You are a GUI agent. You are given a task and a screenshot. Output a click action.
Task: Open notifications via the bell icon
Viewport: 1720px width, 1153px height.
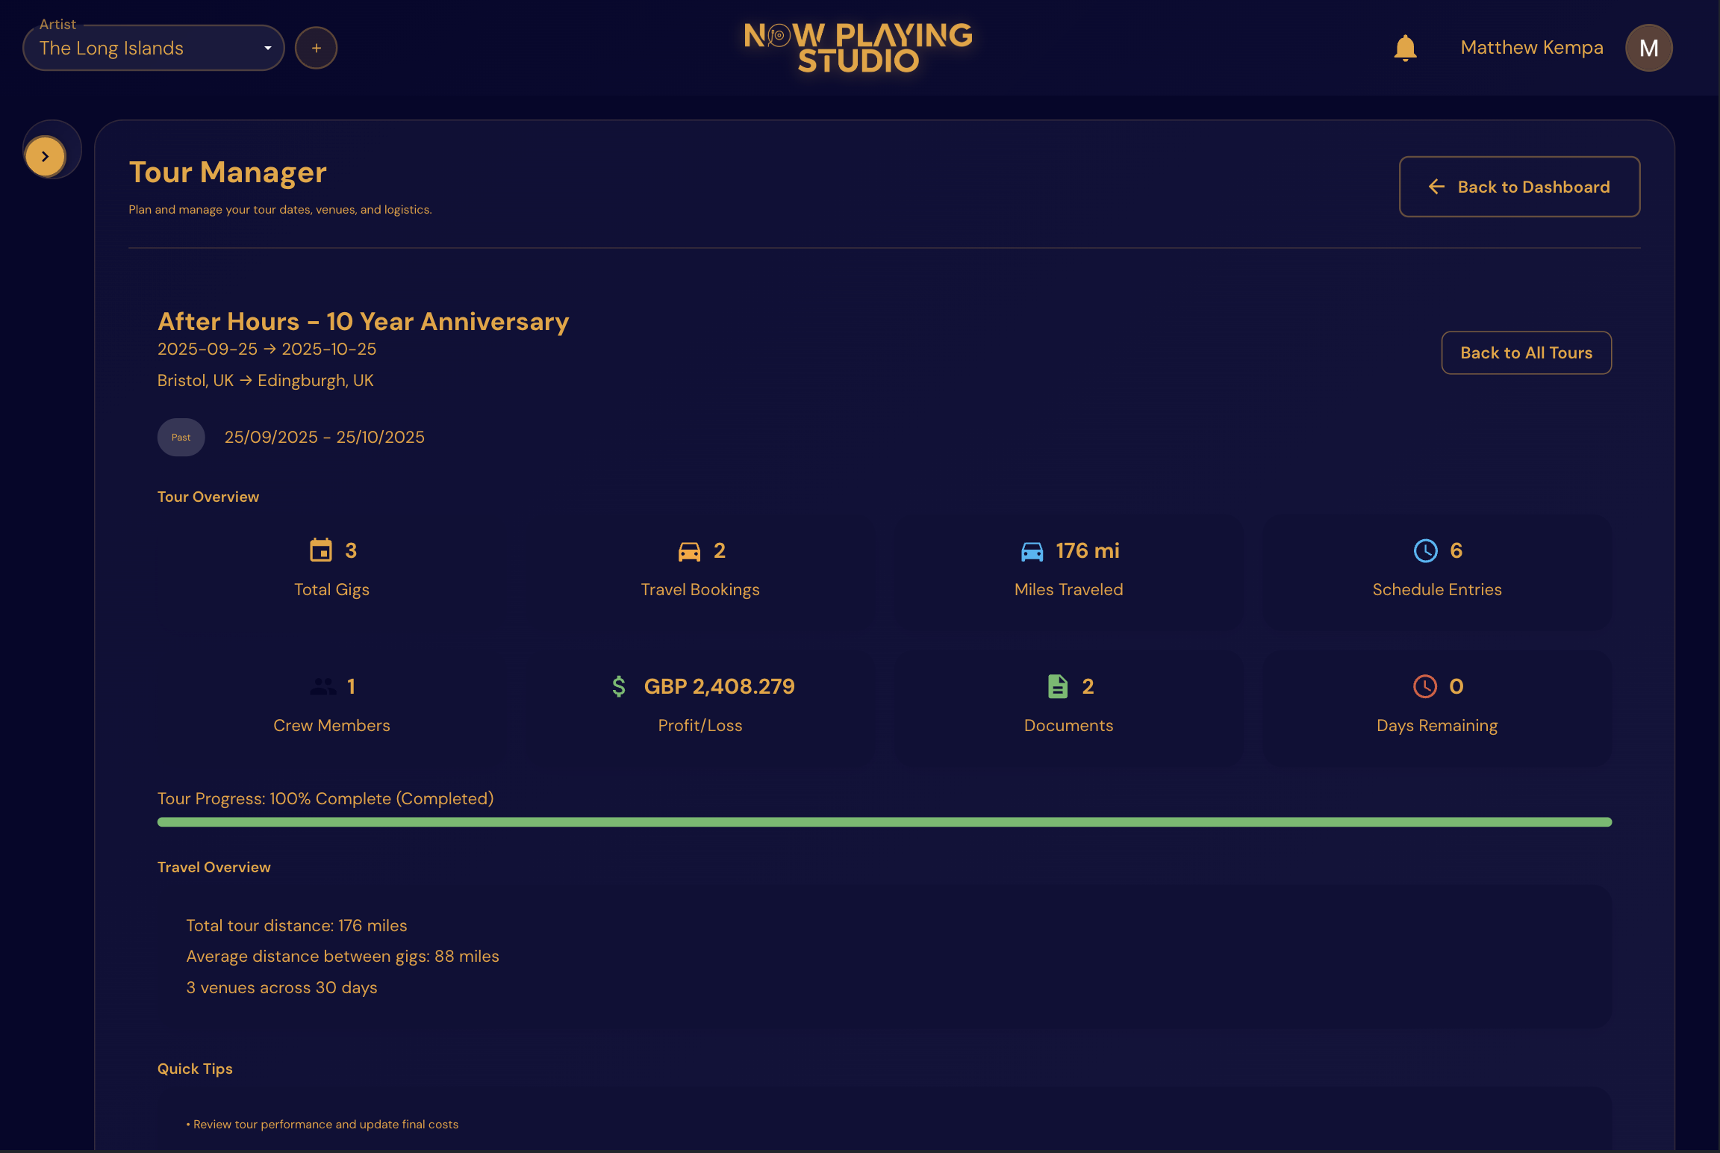(x=1405, y=47)
